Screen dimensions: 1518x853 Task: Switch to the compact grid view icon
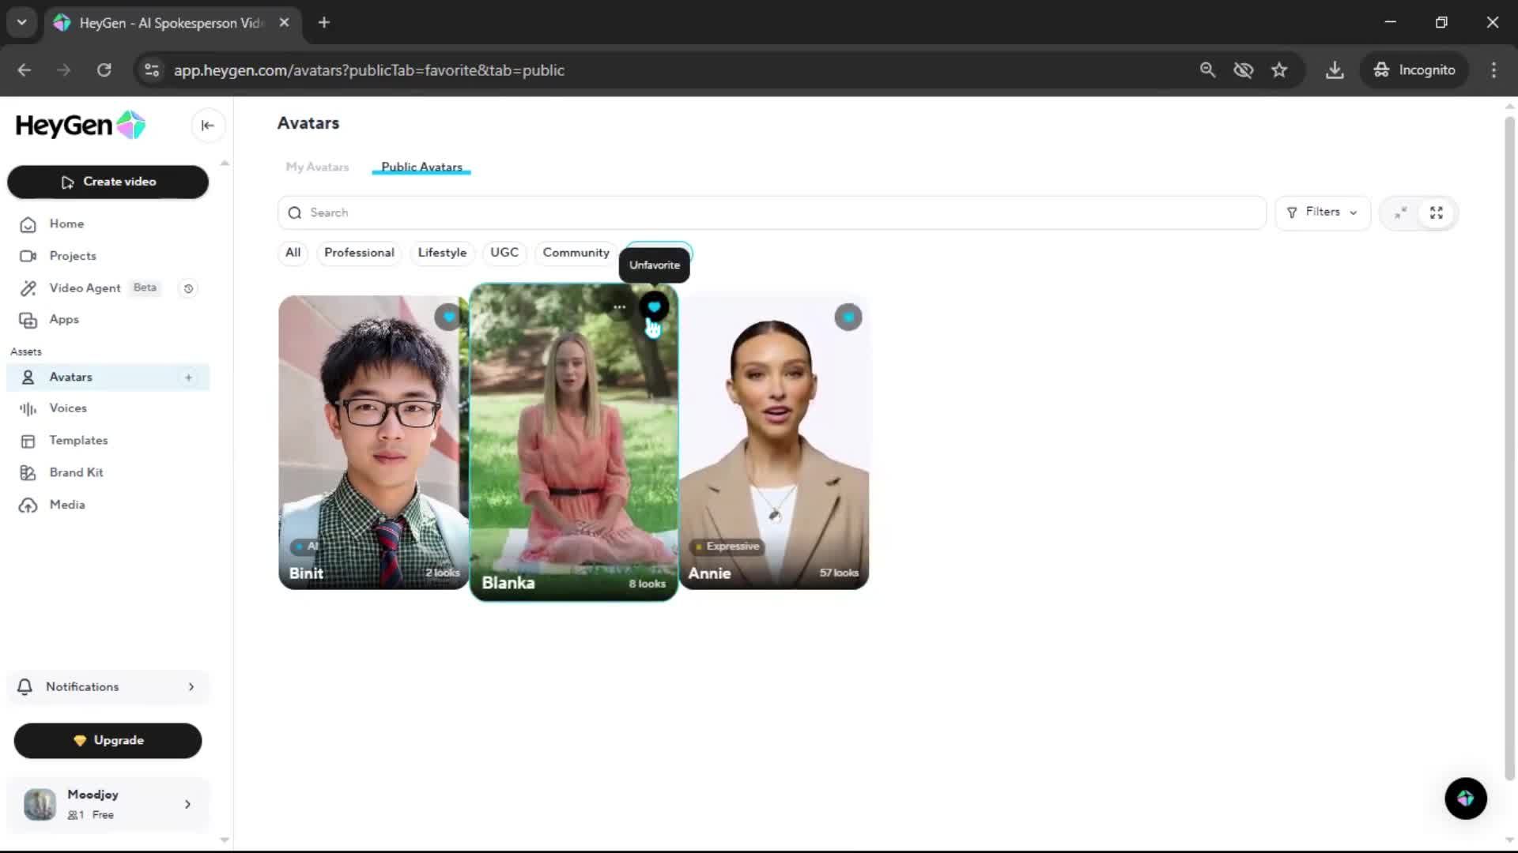point(1400,213)
